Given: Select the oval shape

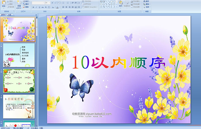Looking at the screenshot, I should point(114,1).
